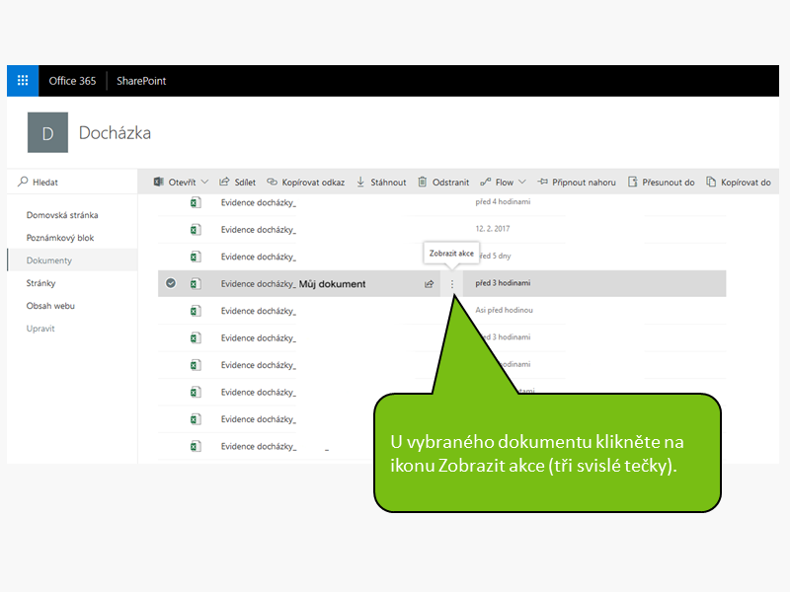Viewport: 790px width, 592px height.
Task: Click Připnout nahoru pin in toolbar
Action: tap(577, 183)
